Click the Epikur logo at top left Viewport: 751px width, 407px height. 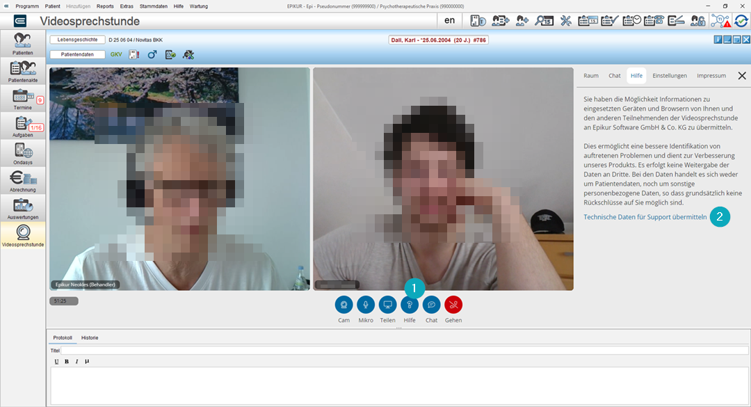[20, 21]
